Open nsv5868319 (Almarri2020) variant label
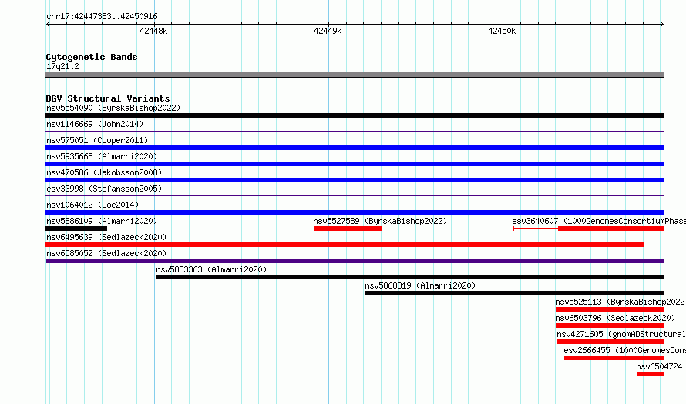 (x=420, y=285)
